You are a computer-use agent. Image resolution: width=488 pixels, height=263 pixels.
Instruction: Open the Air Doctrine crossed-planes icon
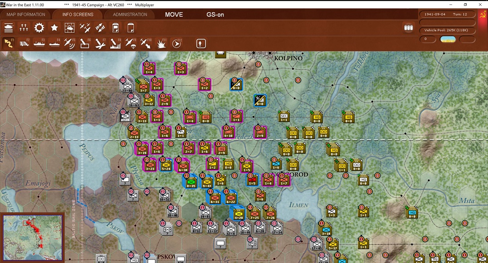tap(85, 28)
